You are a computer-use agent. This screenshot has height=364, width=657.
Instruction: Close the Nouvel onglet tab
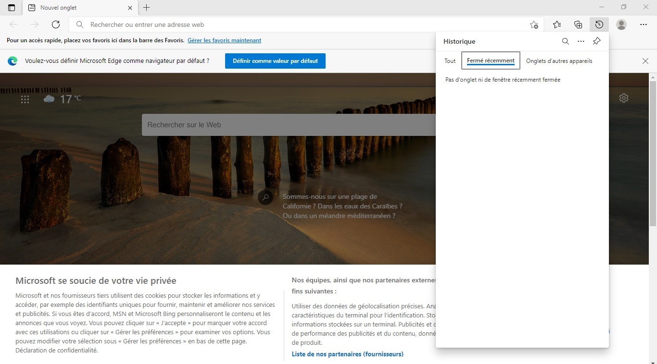coord(130,8)
